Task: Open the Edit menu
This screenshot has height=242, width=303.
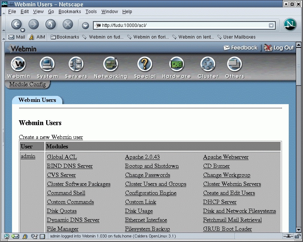Action: pos(24,12)
